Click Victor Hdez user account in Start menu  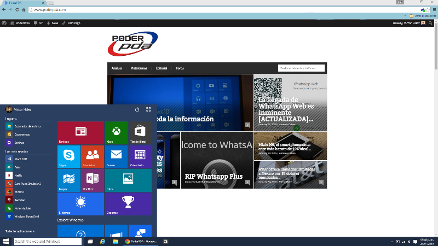click(x=19, y=110)
